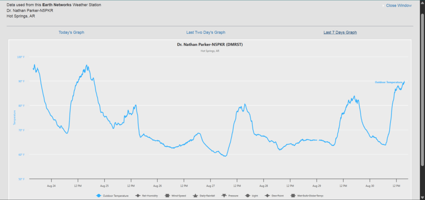Show the Wet Bulb Globe Temp series

point(293,196)
